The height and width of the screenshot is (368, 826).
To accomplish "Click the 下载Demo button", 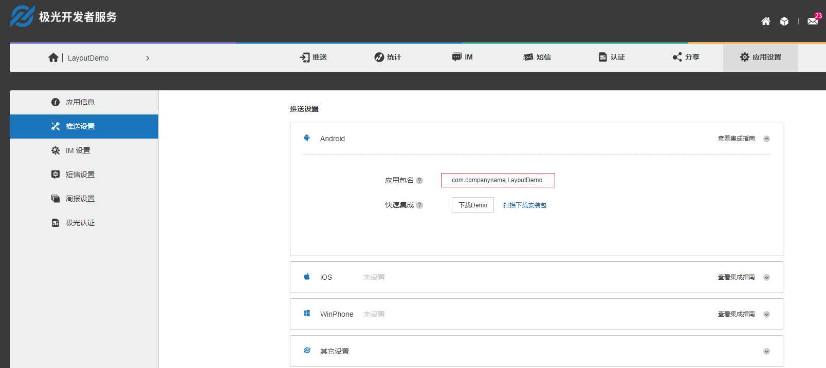I will pyautogui.click(x=473, y=205).
